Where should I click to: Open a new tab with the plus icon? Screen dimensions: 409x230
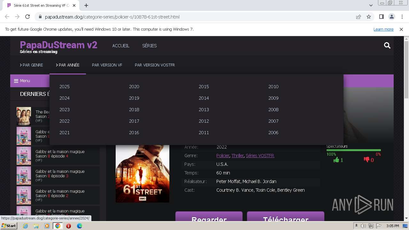86,5
